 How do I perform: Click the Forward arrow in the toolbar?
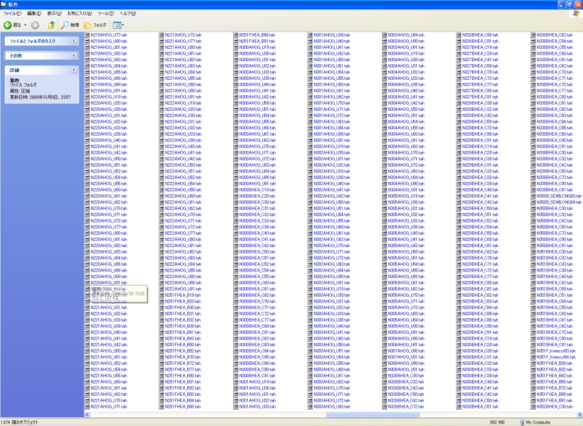click(x=35, y=25)
